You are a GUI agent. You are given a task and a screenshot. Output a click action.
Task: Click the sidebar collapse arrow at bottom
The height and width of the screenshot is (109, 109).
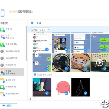[x=29, y=99]
